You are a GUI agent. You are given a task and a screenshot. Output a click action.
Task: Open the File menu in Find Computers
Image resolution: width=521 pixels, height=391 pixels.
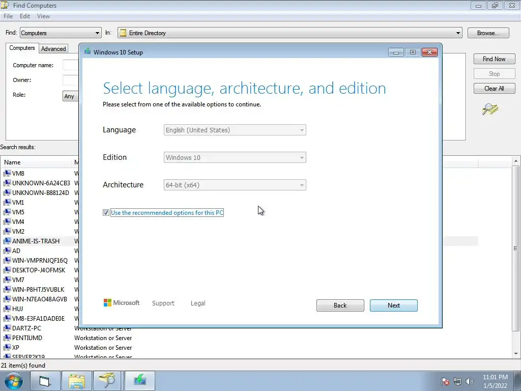[8, 16]
